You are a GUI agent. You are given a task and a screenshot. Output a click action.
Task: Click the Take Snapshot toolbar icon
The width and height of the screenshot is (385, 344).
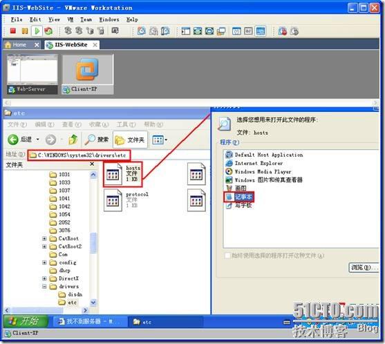pyautogui.click(x=142, y=31)
